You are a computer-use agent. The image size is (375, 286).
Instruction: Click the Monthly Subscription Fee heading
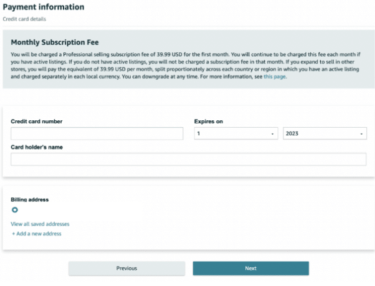pyautogui.click(x=55, y=42)
